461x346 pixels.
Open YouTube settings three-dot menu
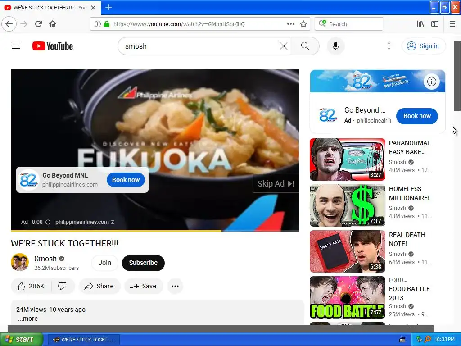coord(389,46)
